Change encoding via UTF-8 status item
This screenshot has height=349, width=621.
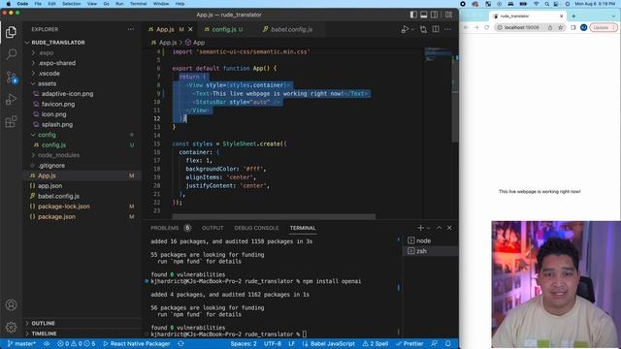click(x=272, y=343)
